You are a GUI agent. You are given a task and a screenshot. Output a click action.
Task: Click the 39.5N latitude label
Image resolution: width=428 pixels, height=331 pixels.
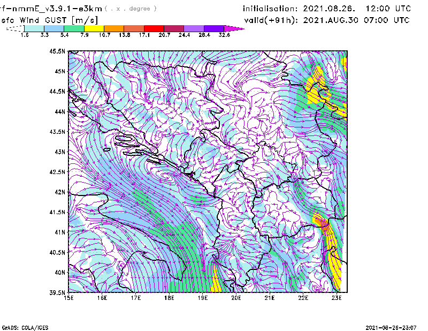57,293
